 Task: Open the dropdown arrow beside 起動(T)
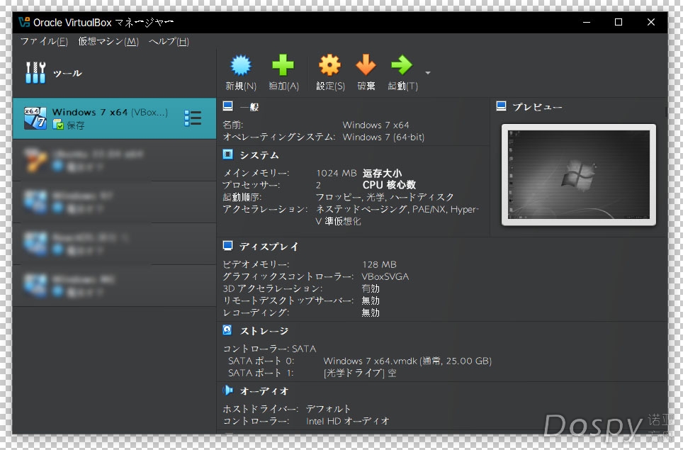(x=428, y=73)
